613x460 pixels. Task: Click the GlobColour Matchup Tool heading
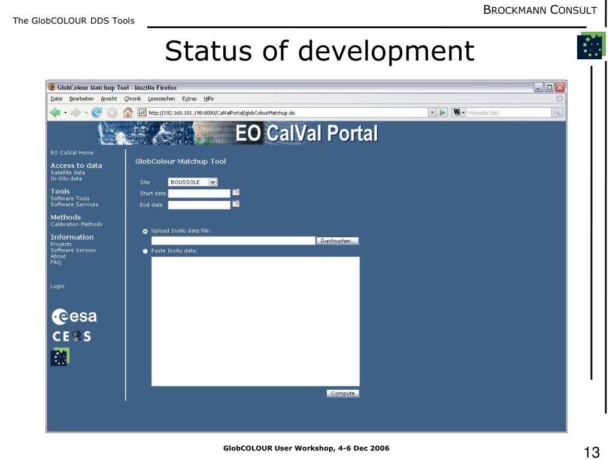181,161
